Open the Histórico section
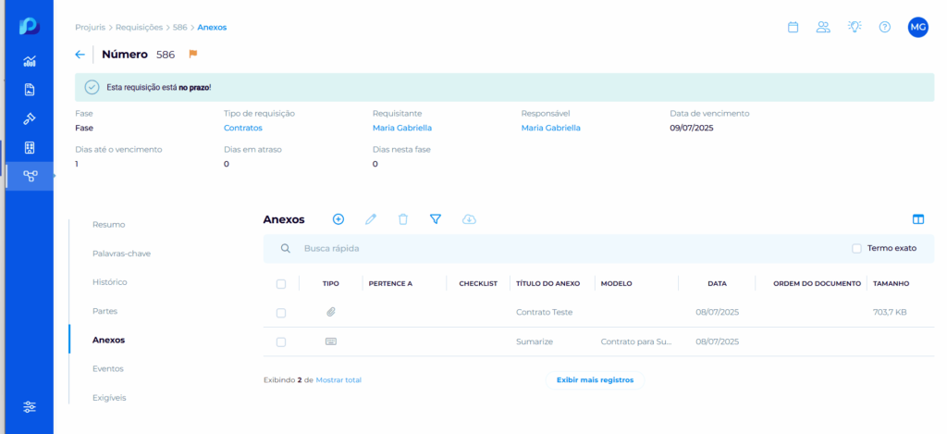Image resolution: width=947 pixels, height=434 pixels. 110,281
